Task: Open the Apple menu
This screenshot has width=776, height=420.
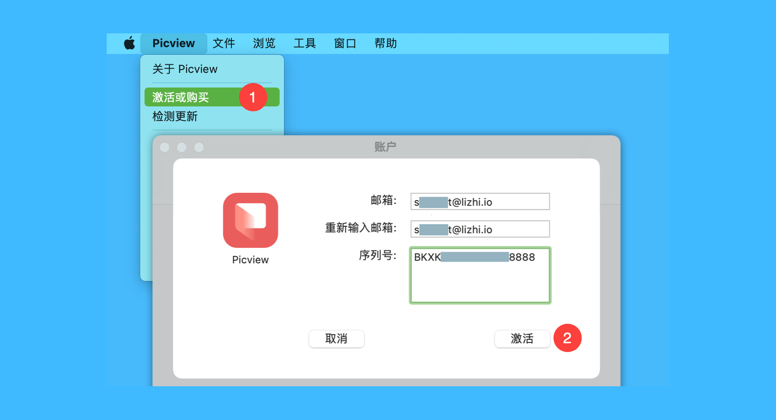Action: 130,43
